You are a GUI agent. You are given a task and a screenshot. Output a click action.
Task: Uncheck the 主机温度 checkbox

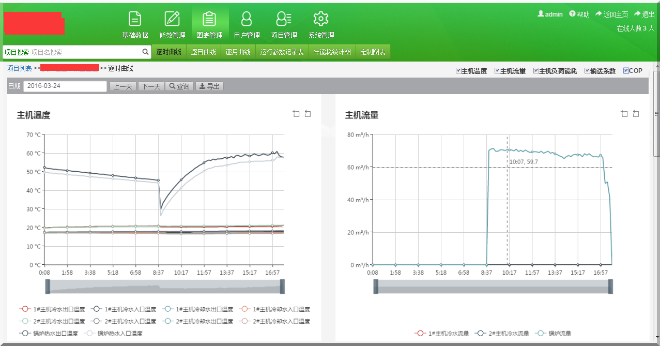pyautogui.click(x=458, y=70)
